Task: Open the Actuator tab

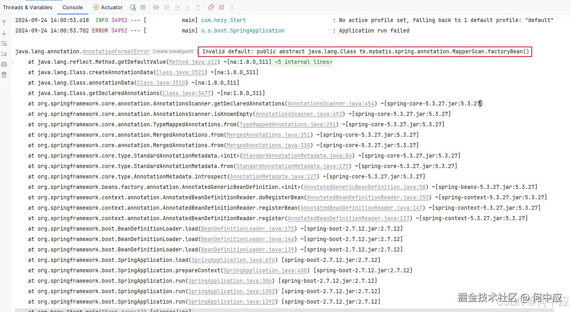Action: pos(107,7)
